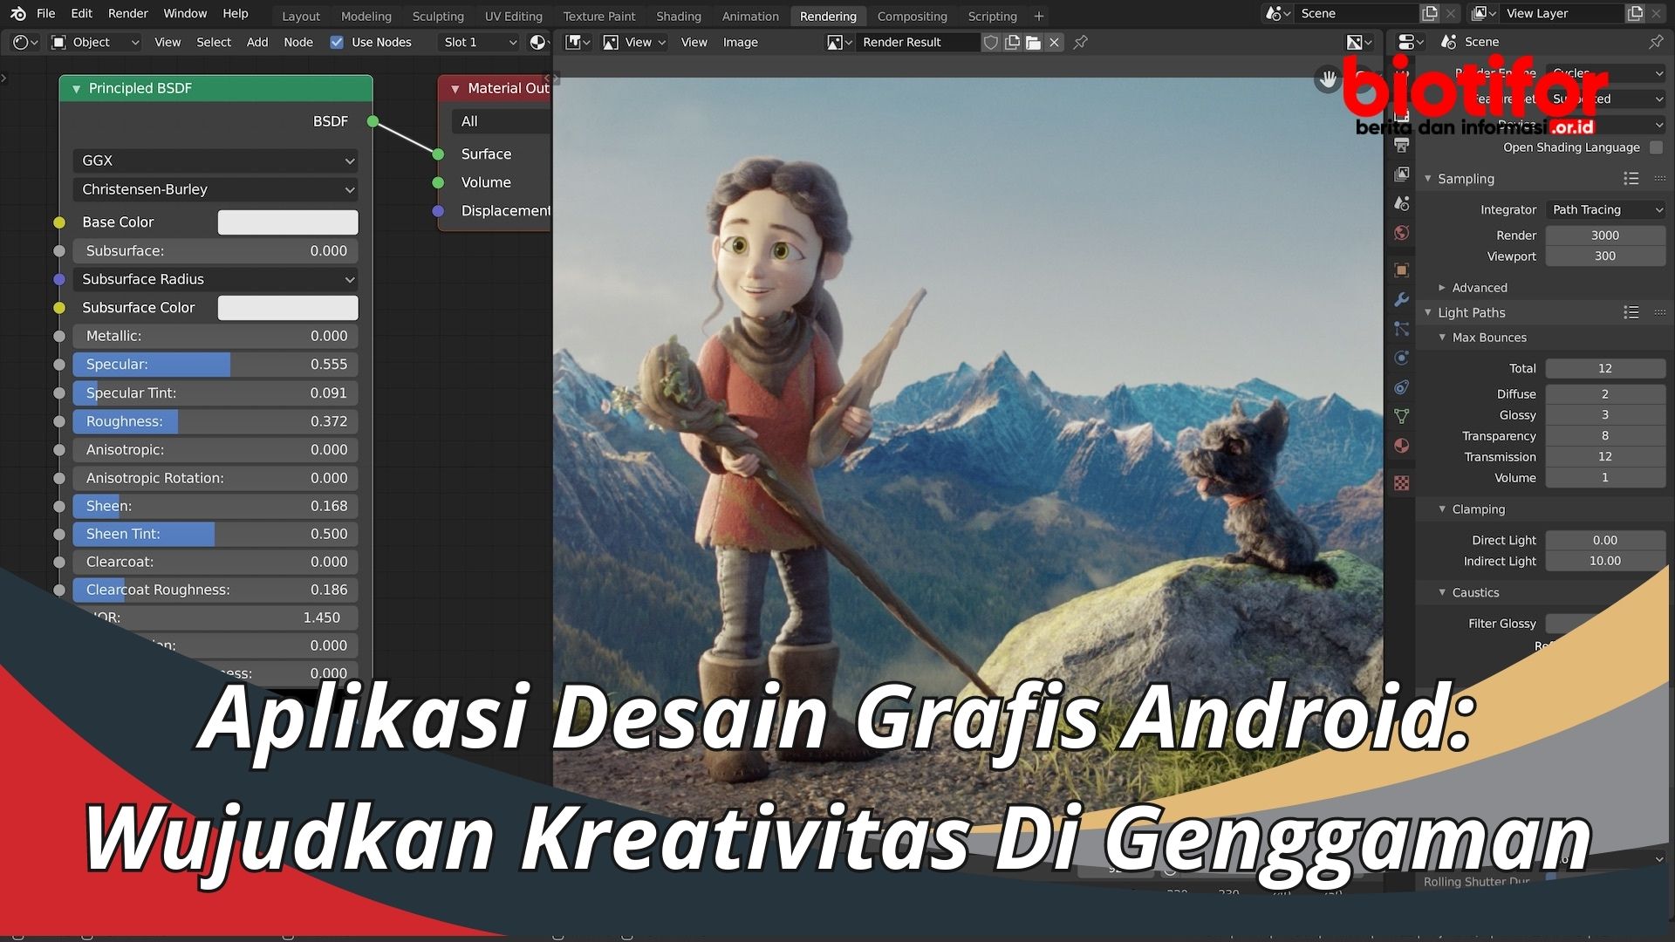Switch to the Compositing workspace tab

click(x=912, y=16)
